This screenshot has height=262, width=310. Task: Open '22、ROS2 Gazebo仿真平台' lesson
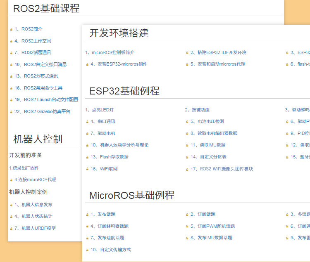click(43, 111)
